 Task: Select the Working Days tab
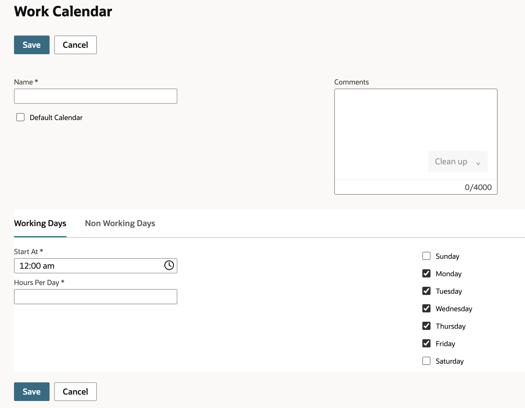40,223
